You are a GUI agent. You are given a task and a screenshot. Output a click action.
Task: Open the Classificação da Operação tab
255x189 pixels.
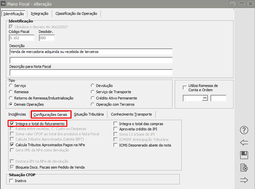coord(77,13)
